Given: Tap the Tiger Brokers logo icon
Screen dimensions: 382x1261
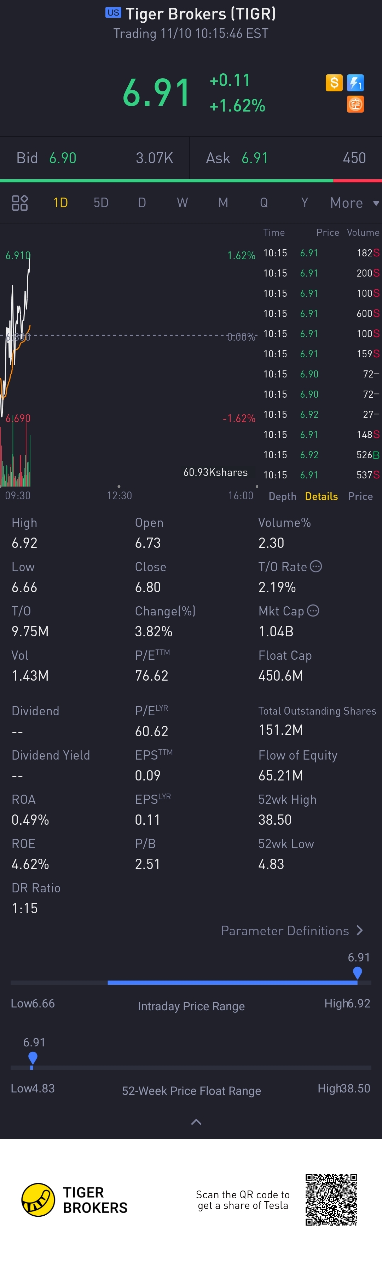Looking at the screenshot, I should click(38, 1200).
